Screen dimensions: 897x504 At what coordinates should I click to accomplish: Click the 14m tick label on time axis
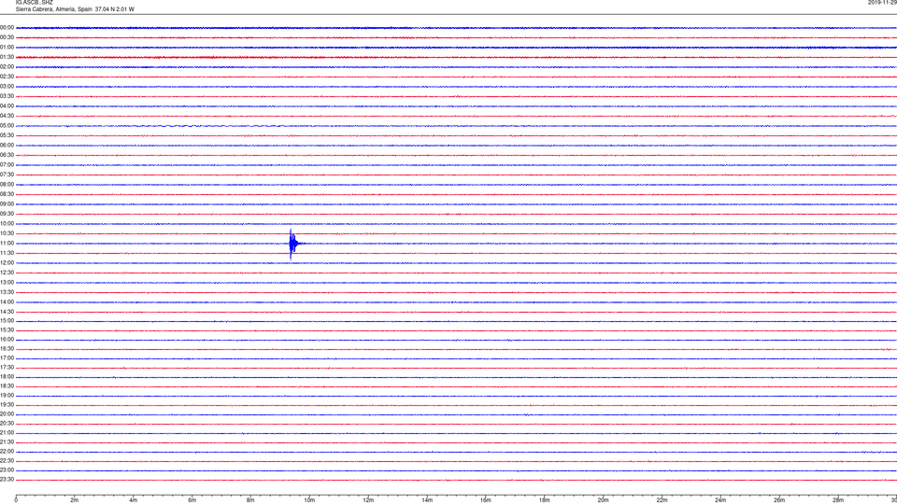pyautogui.click(x=427, y=500)
